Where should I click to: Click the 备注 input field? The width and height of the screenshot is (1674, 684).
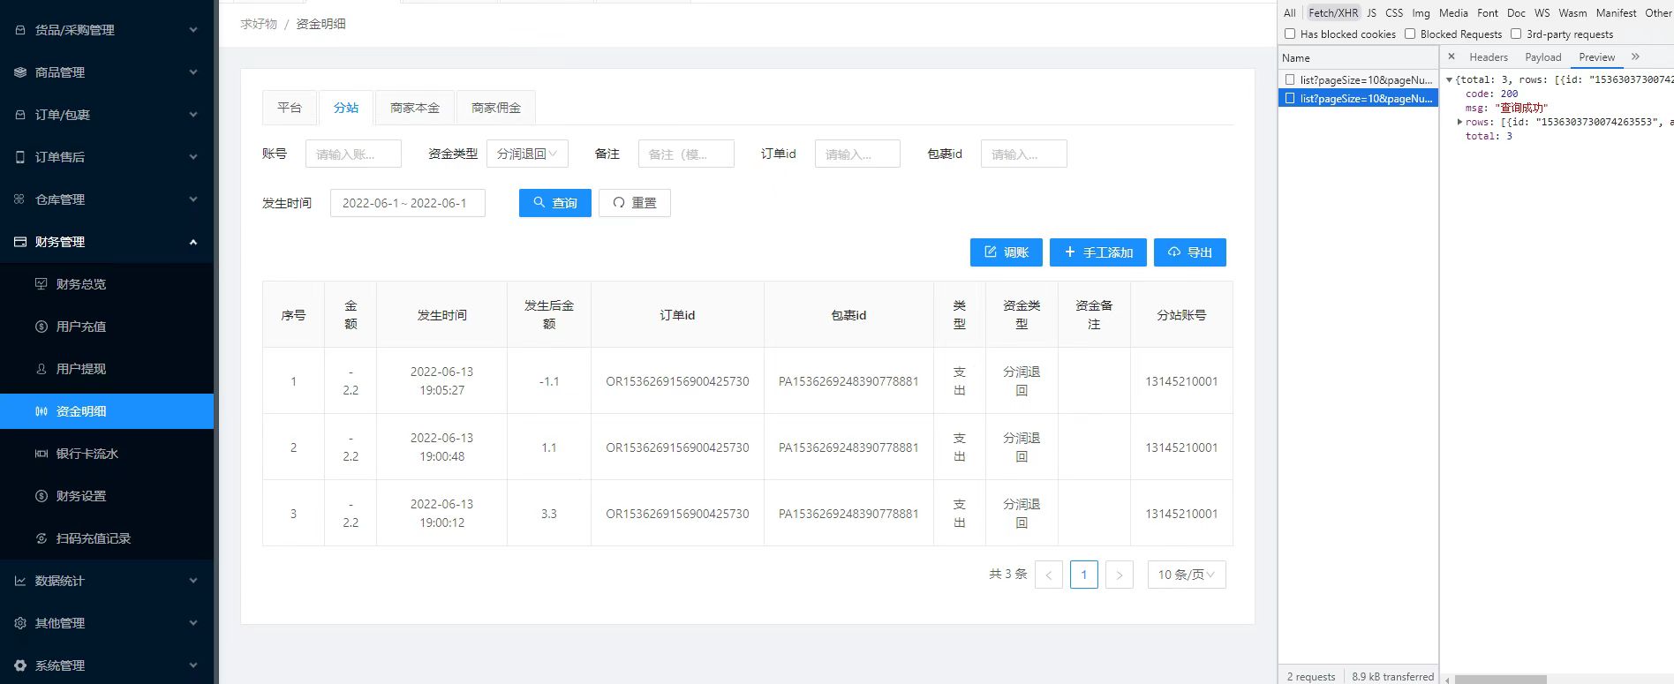tap(686, 154)
